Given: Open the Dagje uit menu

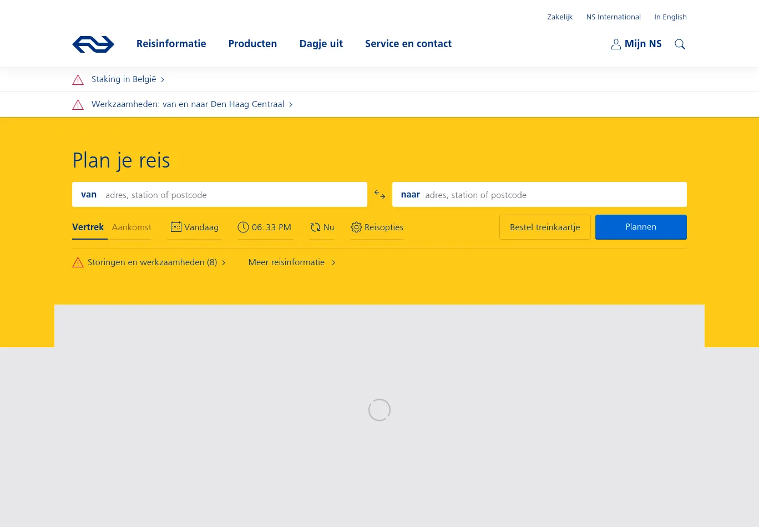Looking at the screenshot, I should 321,44.
